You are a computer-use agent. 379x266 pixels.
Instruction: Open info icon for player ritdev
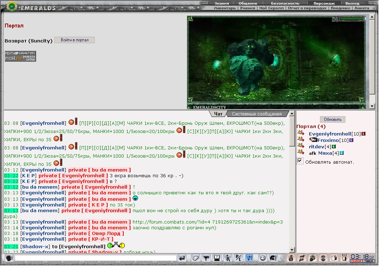click(x=334, y=147)
